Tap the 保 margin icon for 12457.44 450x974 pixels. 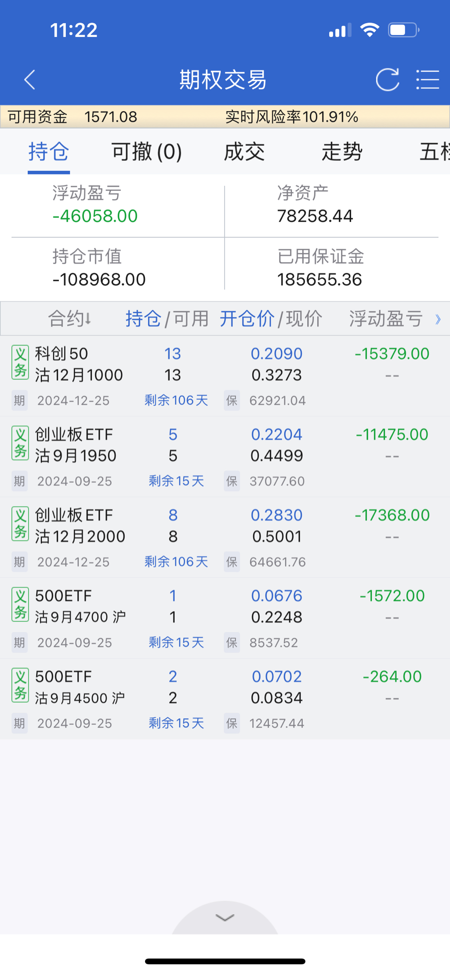(232, 723)
